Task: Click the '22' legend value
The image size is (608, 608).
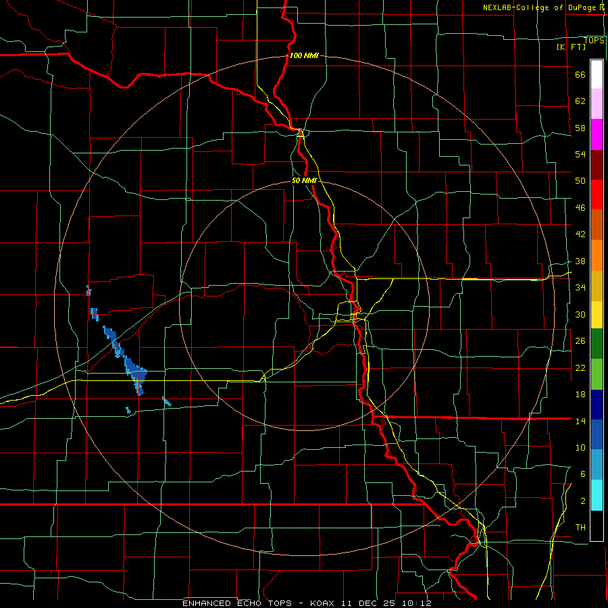Action: 580,368
